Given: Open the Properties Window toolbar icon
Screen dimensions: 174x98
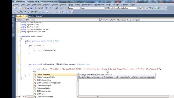Looking at the screenshot, I should pos(143,8).
